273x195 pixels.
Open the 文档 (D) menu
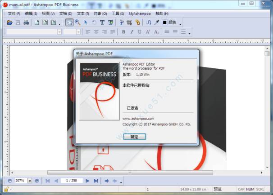pyautogui.click(x=66, y=13)
